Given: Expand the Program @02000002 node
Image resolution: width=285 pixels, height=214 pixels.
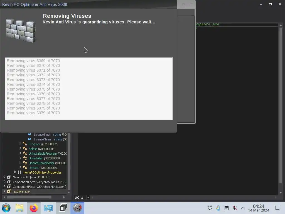Looking at the screenshot, I should pyautogui.click(x=20, y=144).
